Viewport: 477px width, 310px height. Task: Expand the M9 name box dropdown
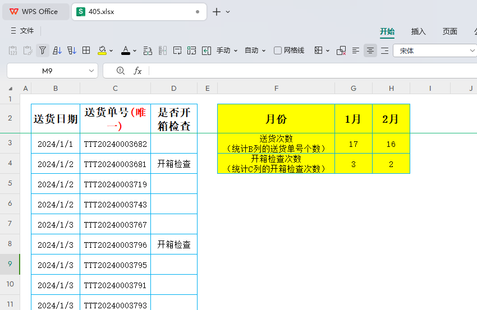click(91, 71)
